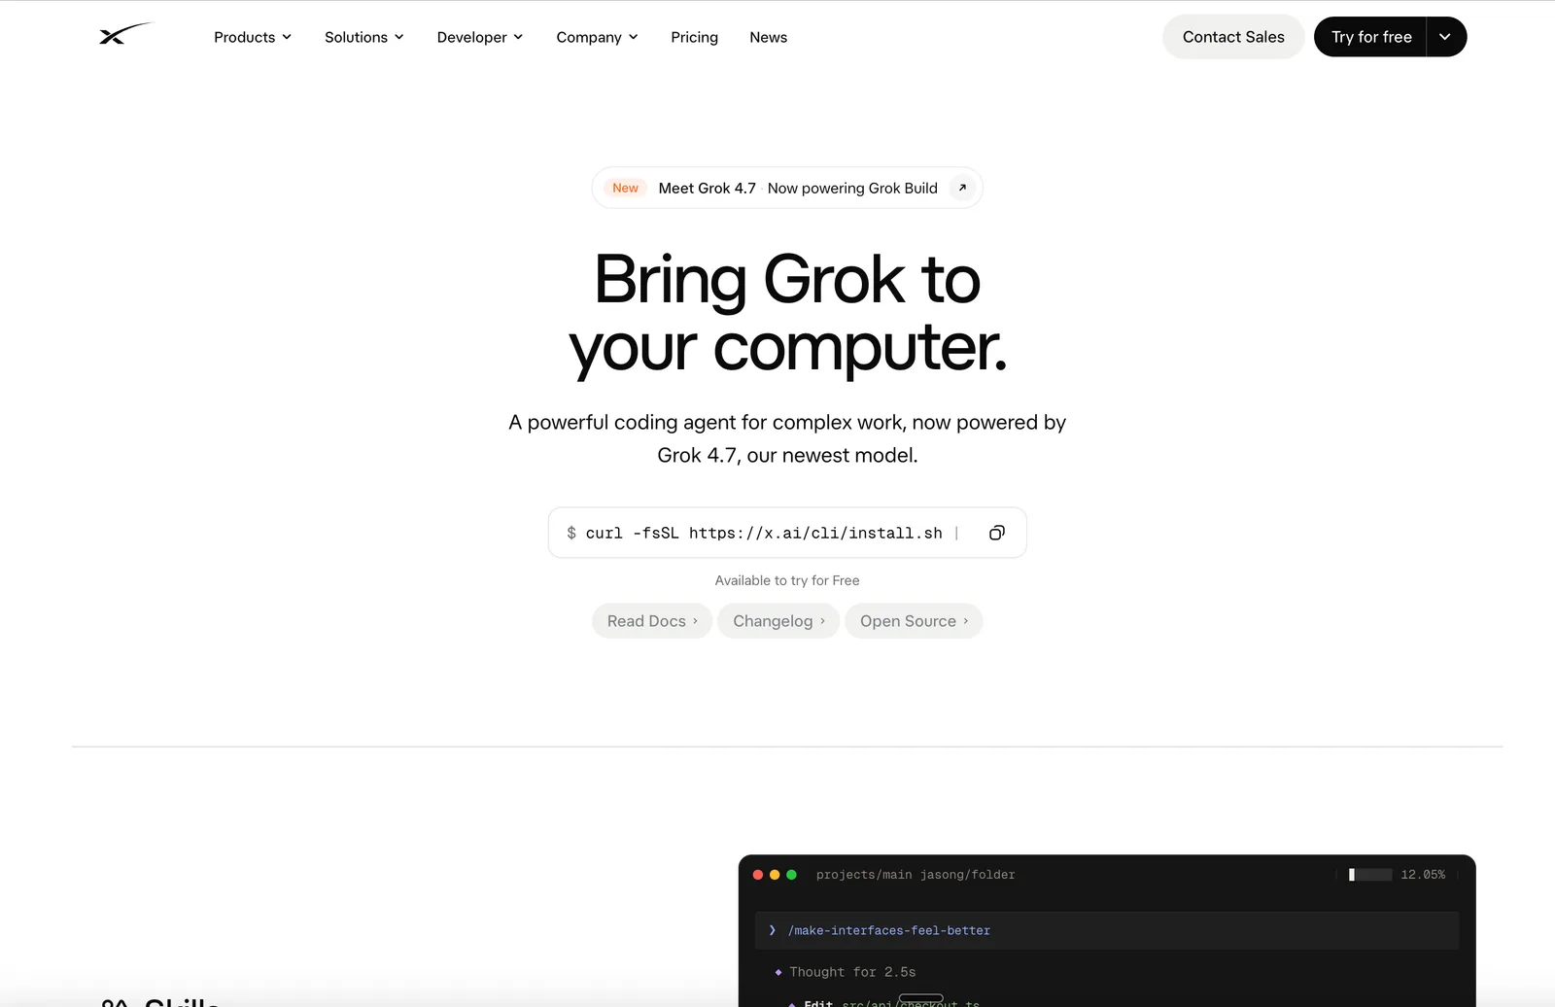The image size is (1555, 1007).
Task: Click the '12.05%' usage value
Action: click(1423, 875)
